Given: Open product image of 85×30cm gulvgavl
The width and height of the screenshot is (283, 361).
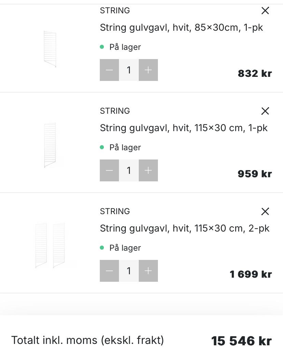Looking at the screenshot, I should tap(50, 49).
